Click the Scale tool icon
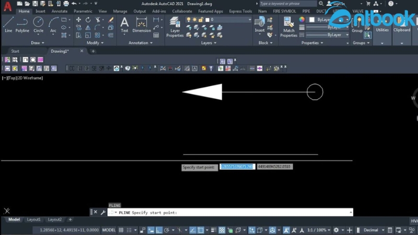 pos(88,35)
